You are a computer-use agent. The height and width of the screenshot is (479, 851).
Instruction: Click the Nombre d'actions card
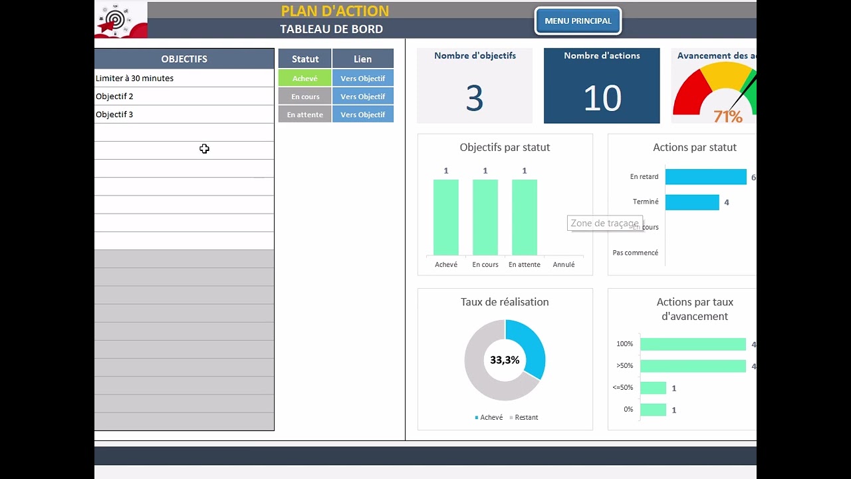click(602, 86)
